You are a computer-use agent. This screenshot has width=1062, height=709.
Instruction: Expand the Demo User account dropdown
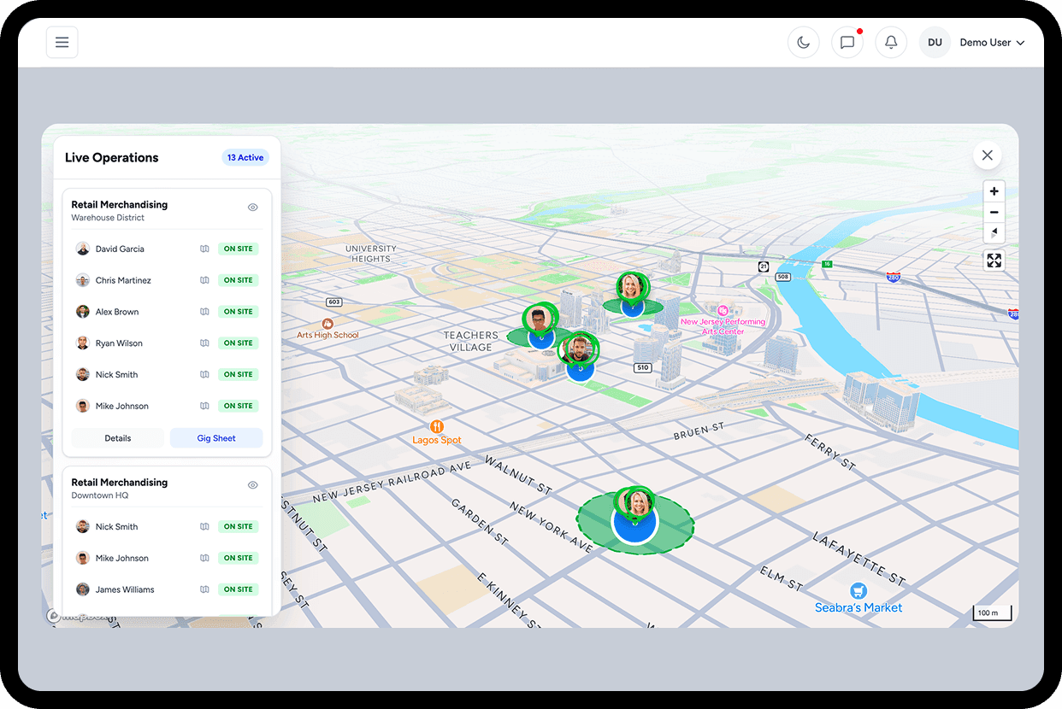tap(992, 42)
